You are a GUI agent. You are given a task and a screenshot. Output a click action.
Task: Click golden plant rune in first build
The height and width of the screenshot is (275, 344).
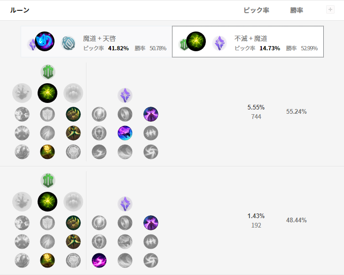[47, 152]
